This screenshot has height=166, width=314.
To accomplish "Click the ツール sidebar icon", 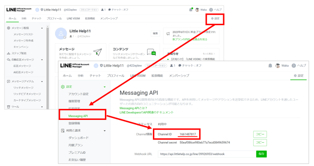I will [8, 107].
